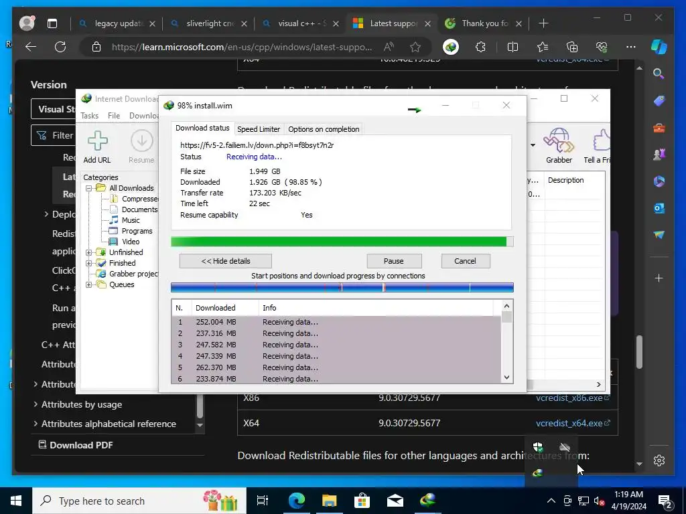This screenshot has height=514, width=686.
Task: Open Edge Settings and more menu
Action: (x=630, y=47)
